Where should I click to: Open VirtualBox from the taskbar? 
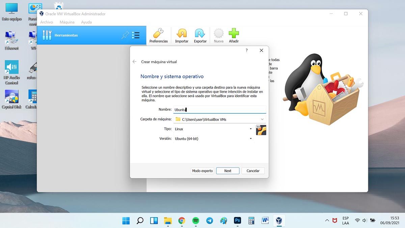[279, 221]
